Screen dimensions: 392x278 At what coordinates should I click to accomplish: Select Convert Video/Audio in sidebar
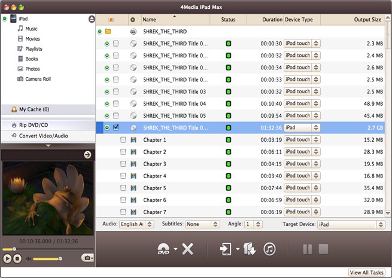point(48,136)
